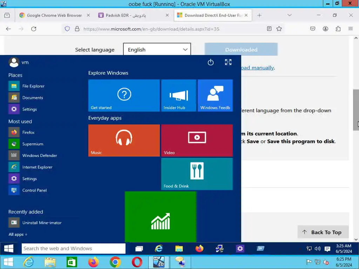Image resolution: width=359 pixels, height=269 pixels.
Task: Open Firefox Pocket save icon
Action: click(313, 29)
